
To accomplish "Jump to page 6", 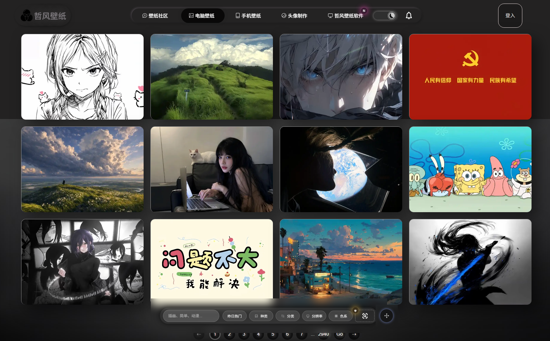I will (x=287, y=334).
